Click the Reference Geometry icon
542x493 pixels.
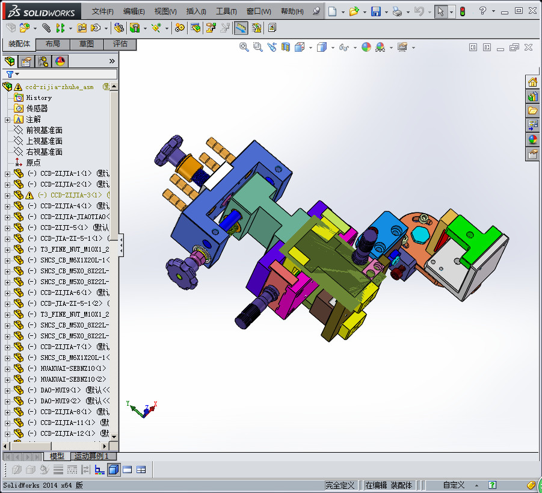(x=156, y=28)
